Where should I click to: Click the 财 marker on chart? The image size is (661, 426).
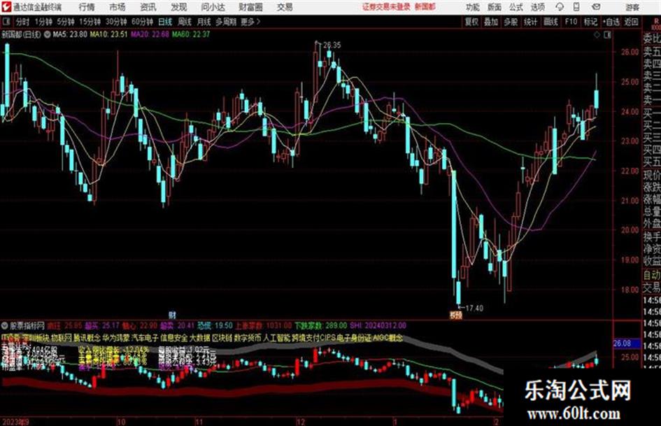[172, 315]
